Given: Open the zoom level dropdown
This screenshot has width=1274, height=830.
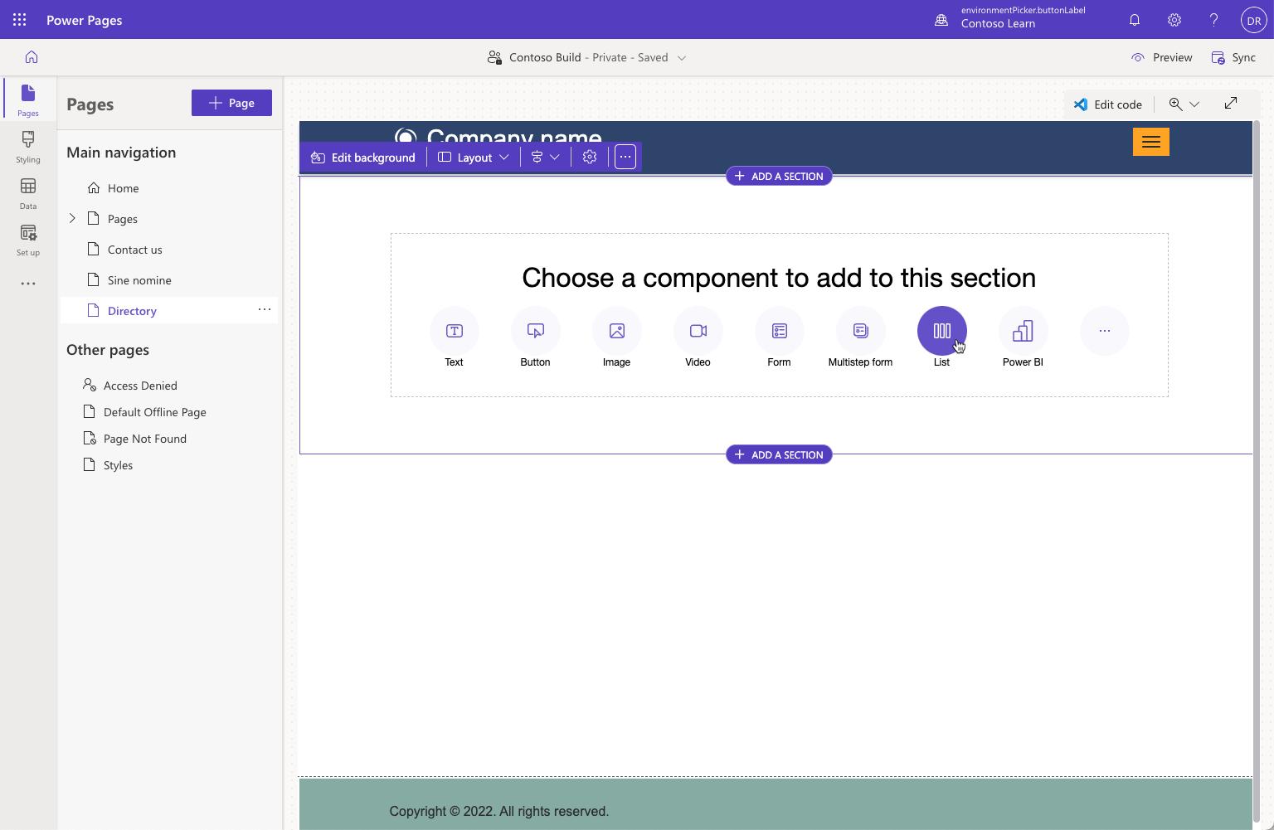Looking at the screenshot, I should coord(1182,104).
